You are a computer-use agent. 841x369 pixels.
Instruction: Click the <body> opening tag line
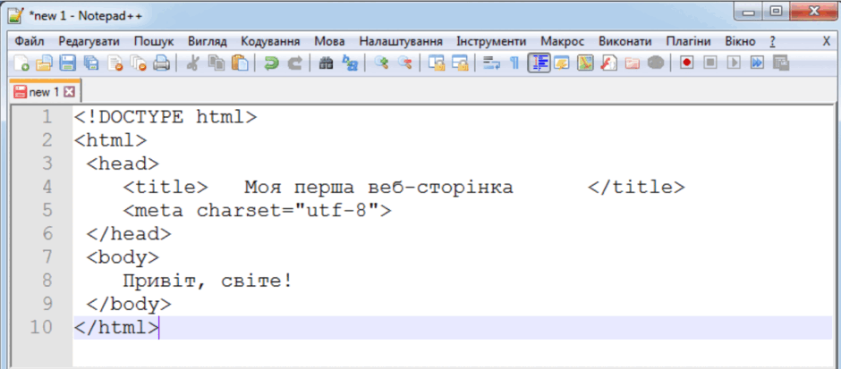123,257
